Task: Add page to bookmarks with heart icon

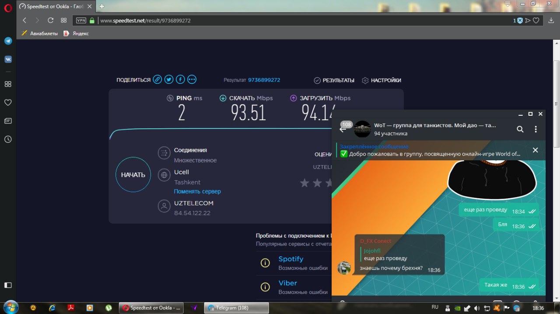Action: [x=536, y=21]
